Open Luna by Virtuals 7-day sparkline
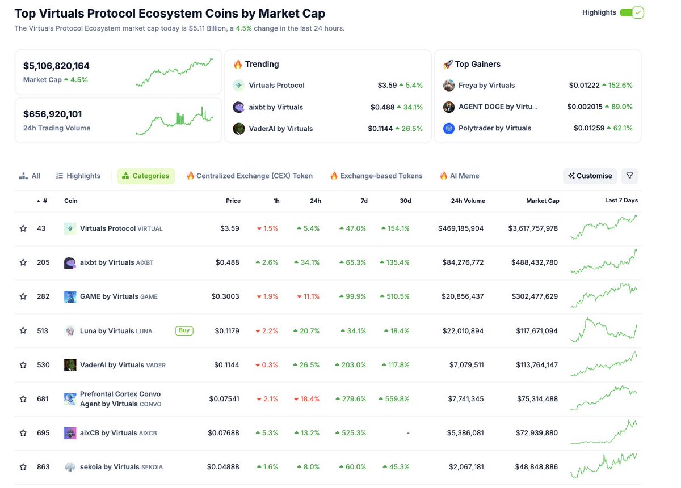This screenshot has height=488, width=681. [x=604, y=330]
